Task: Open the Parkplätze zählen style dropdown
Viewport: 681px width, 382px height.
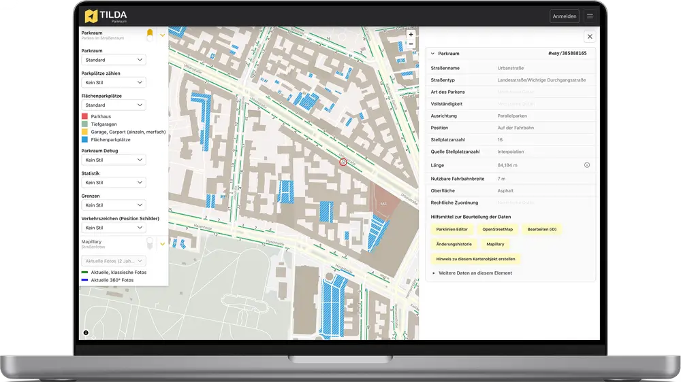Action: tap(113, 82)
